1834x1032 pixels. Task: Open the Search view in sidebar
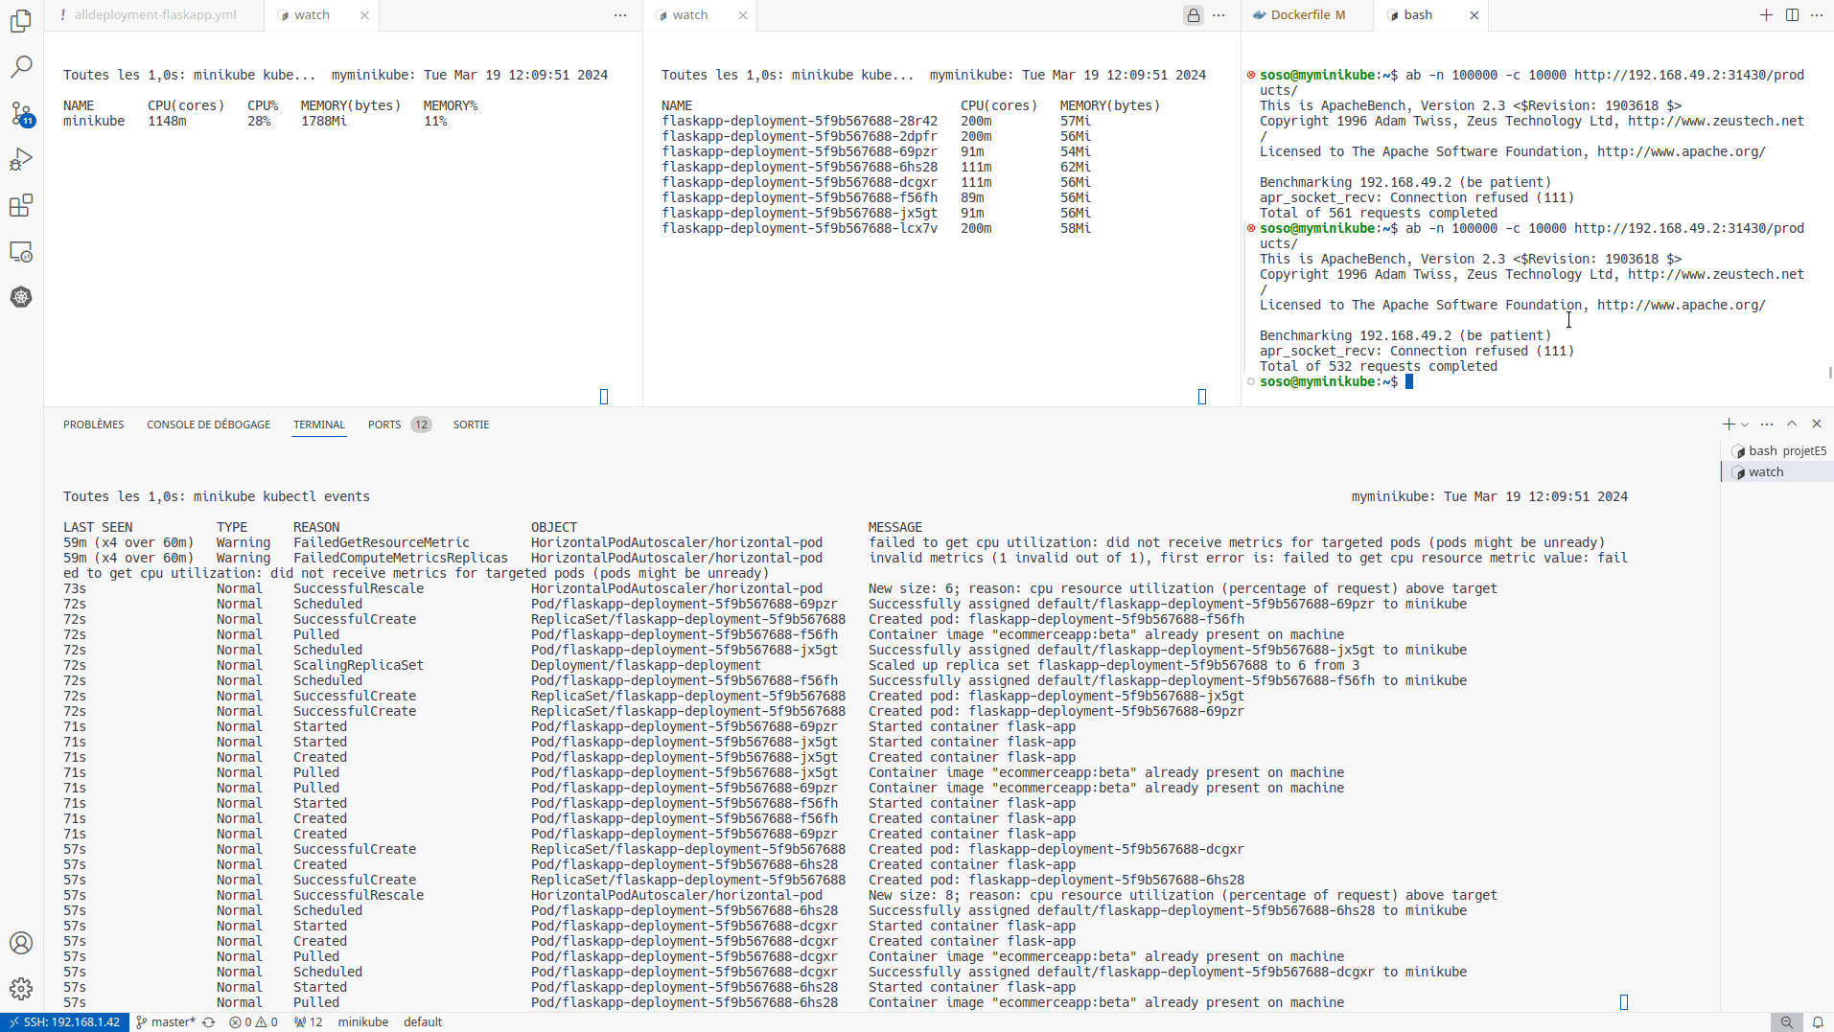tap(21, 67)
